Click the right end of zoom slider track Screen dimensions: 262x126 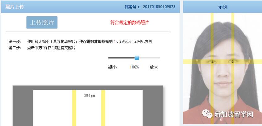(x=159, y=58)
